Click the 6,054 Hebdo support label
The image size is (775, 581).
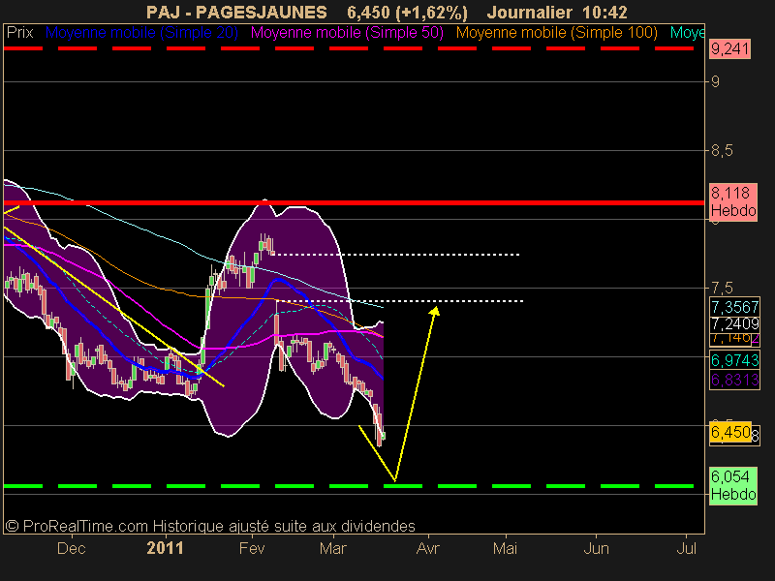(x=733, y=486)
